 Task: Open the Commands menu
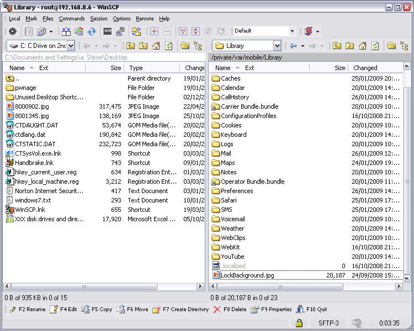tap(72, 19)
